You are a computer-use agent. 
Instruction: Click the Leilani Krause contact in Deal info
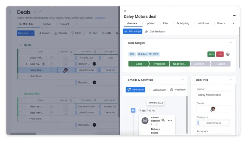click(x=213, y=123)
